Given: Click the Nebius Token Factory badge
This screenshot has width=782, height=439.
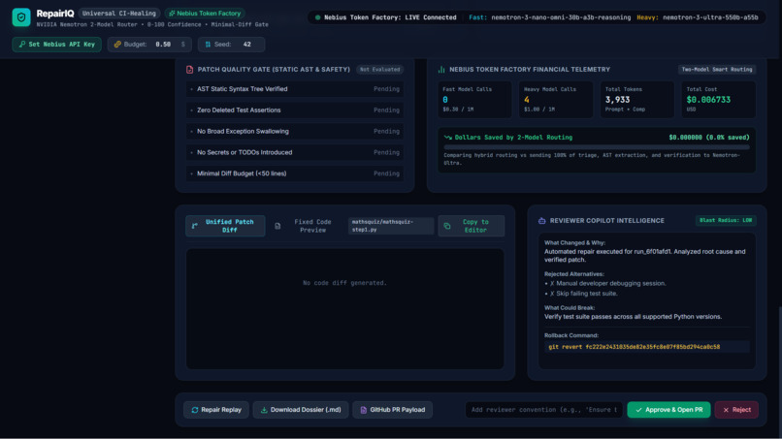Looking at the screenshot, I should (205, 14).
